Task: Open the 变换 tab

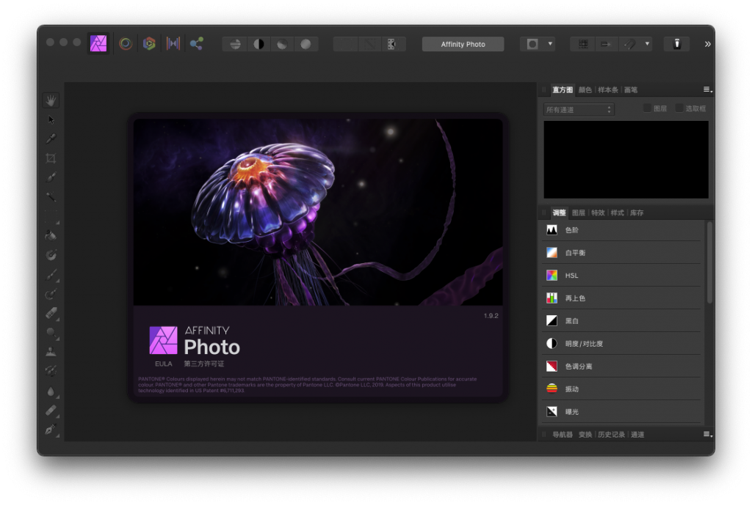Action: [585, 434]
